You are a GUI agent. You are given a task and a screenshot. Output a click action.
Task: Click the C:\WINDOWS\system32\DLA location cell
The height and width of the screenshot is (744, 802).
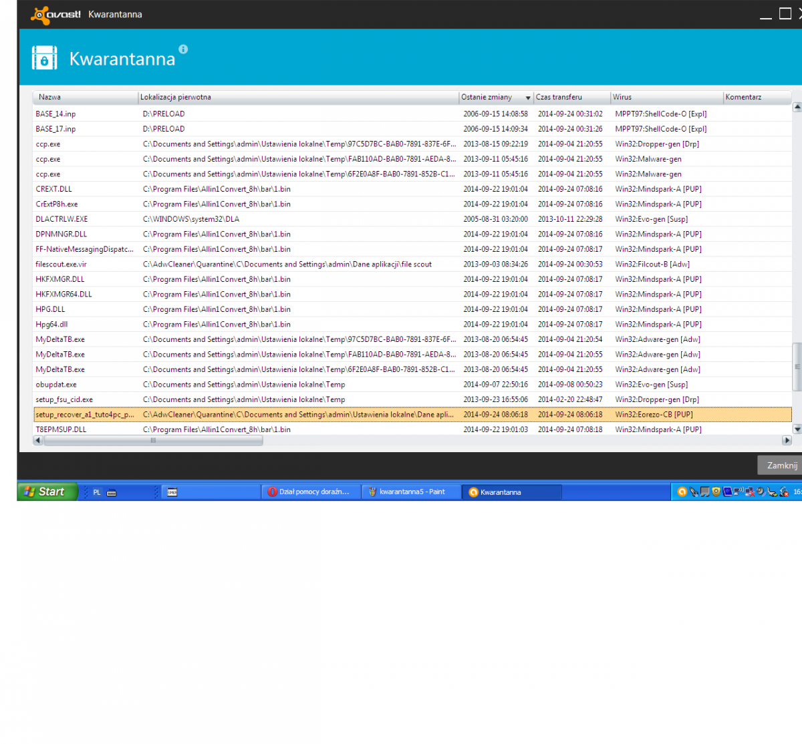pos(191,219)
